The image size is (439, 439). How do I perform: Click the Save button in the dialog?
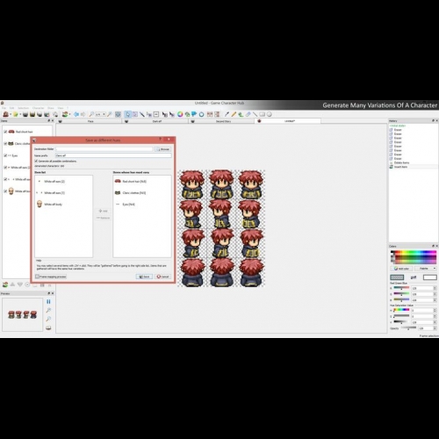click(x=144, y=277)
